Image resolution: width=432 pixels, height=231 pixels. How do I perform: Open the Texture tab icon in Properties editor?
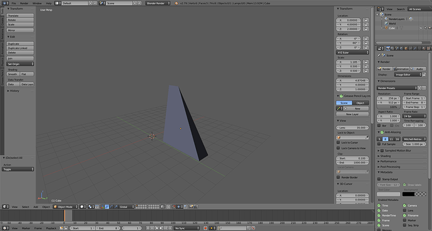point(428,48)
